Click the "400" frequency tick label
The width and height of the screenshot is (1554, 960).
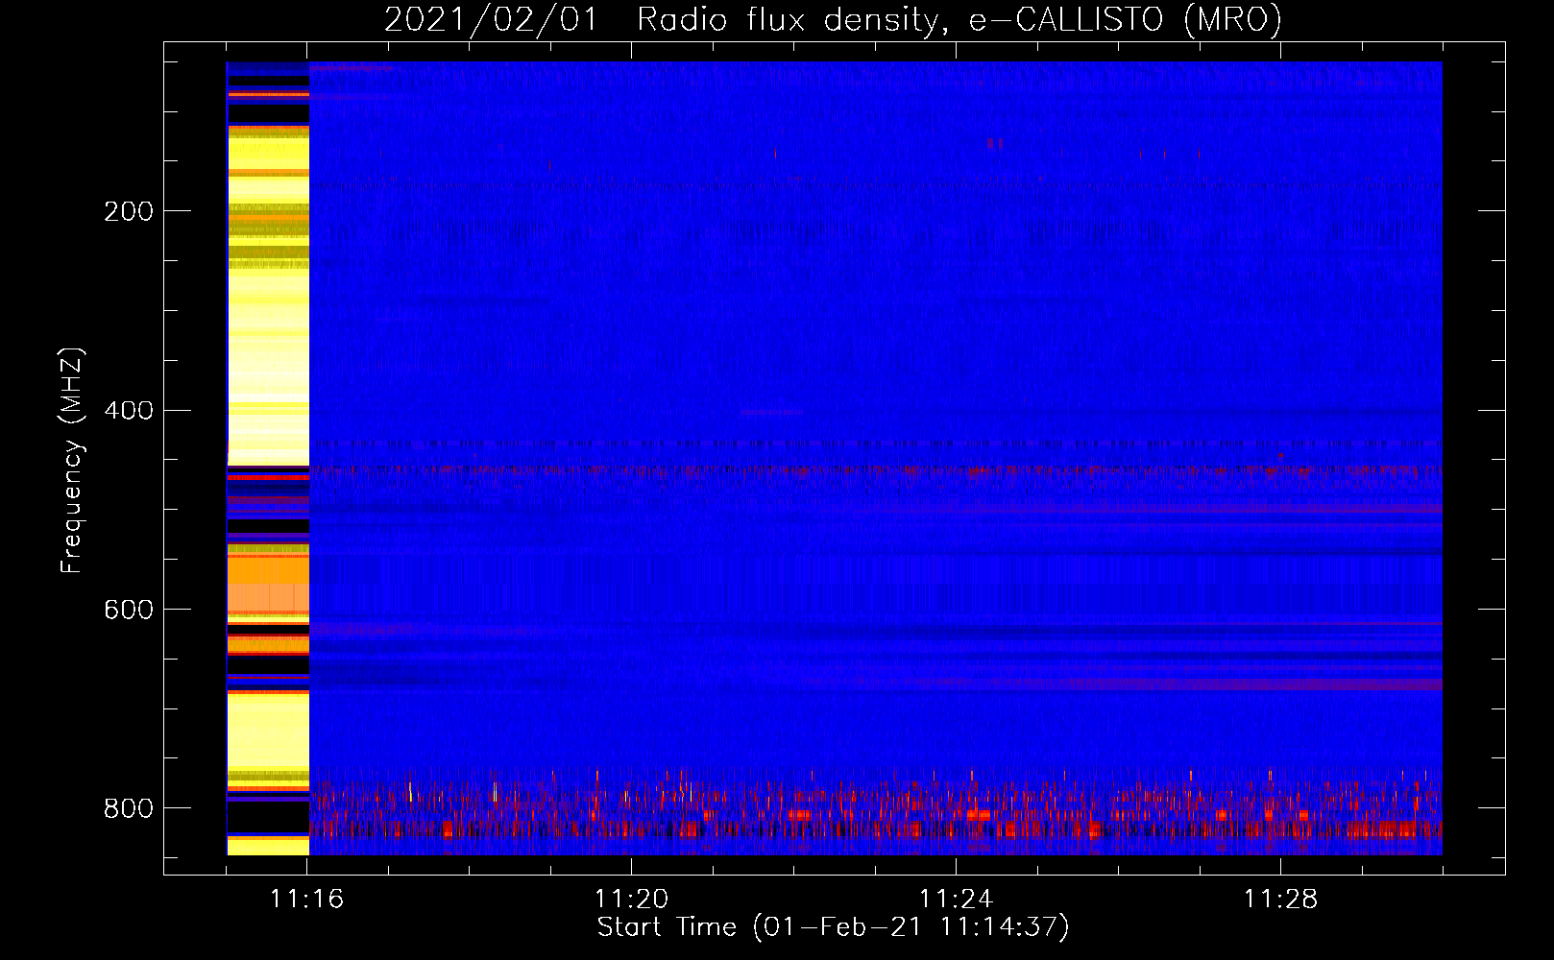[129, 411]
